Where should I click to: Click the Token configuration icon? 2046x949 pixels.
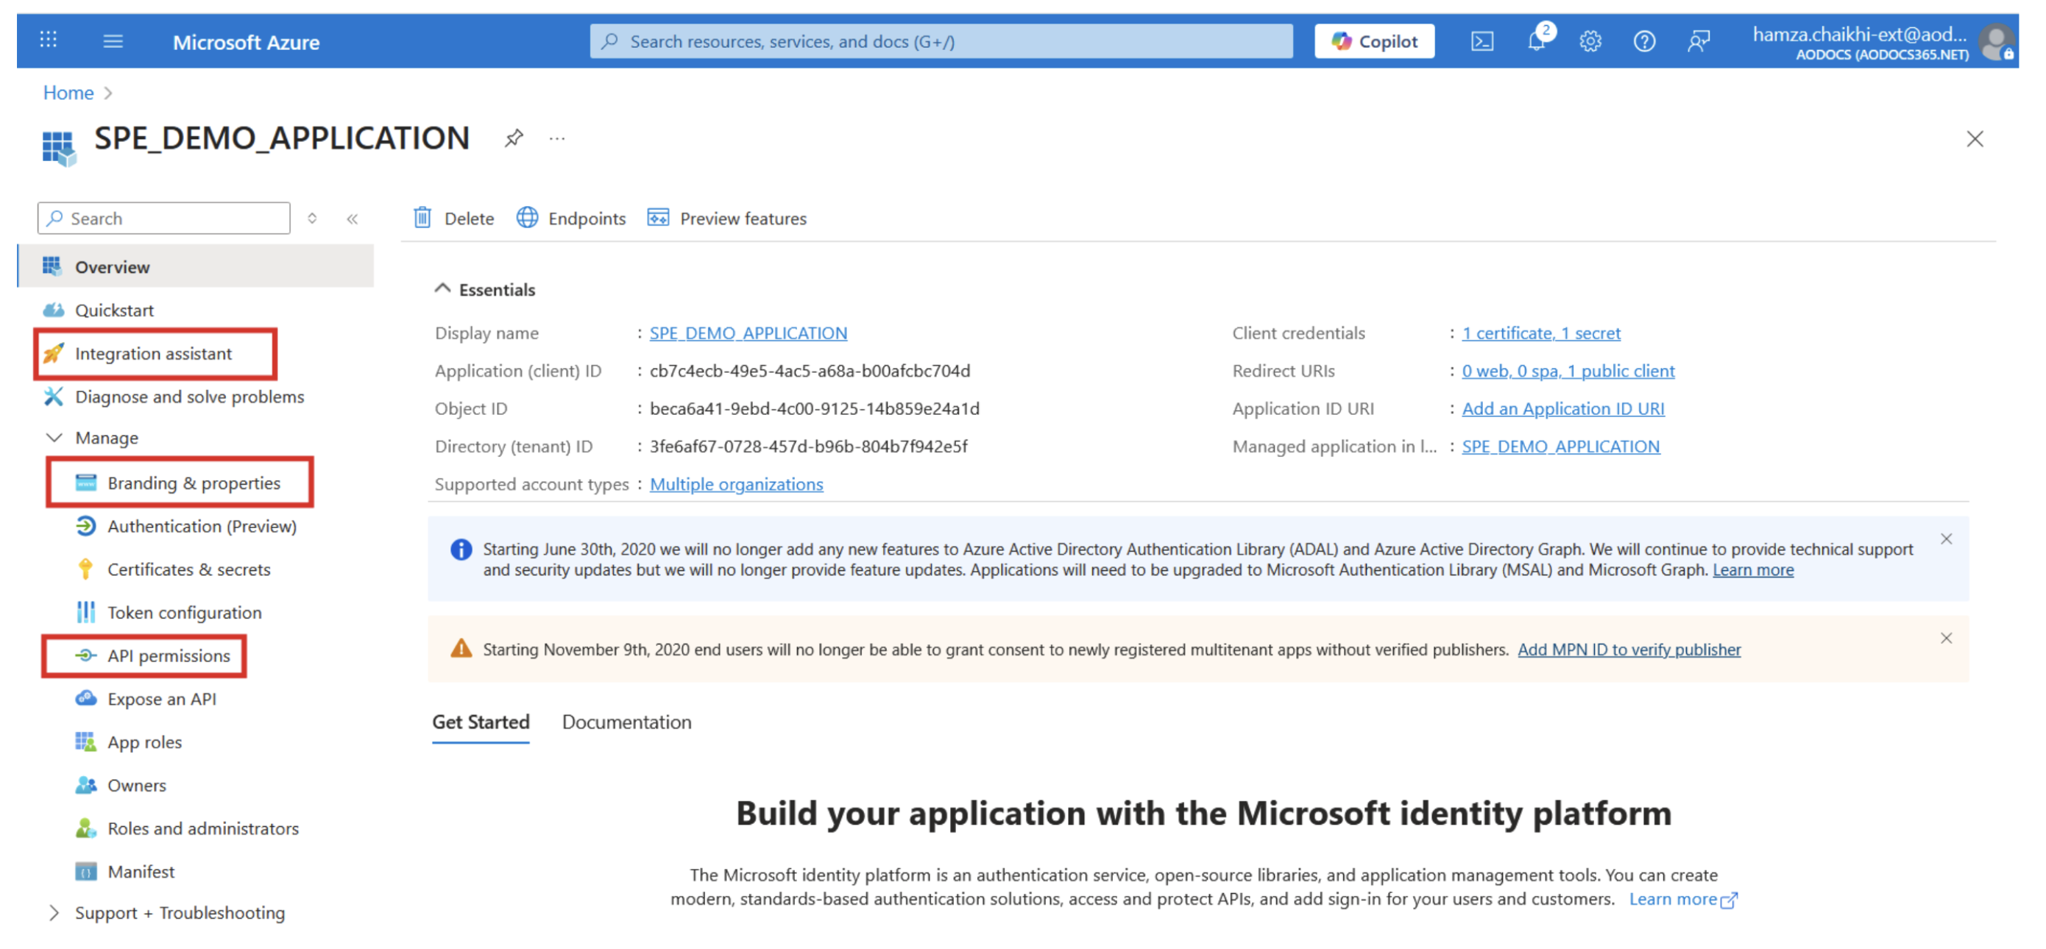pyautogui.click(x=86, y=612)
